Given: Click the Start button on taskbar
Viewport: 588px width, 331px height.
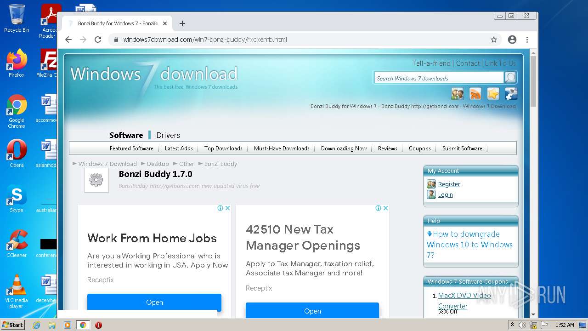Looking at the screenshot, I should click(x=12, y=325).
